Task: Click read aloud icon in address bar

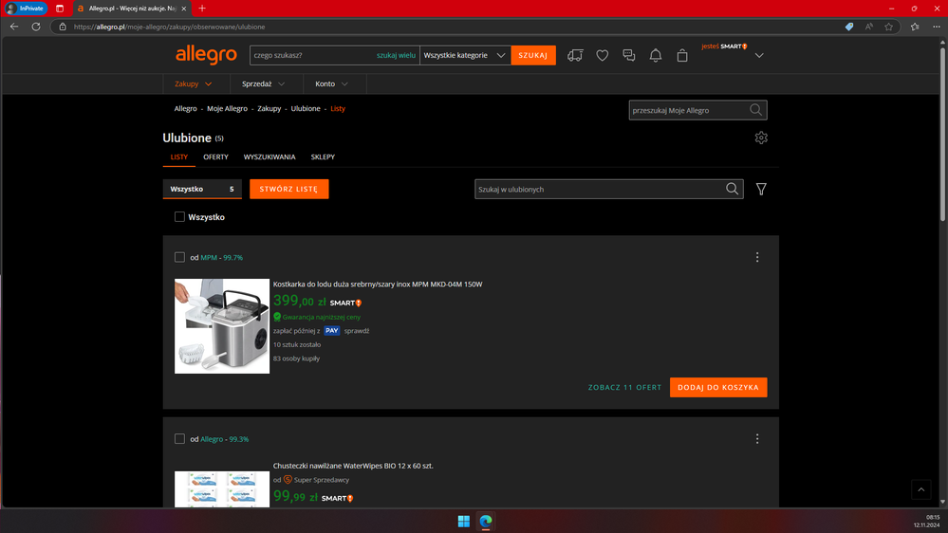Action: (x=869, y=27)
